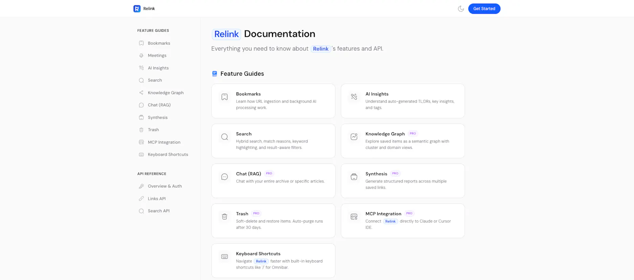
Task: Click 'Soft-delete and restore items' description text
Action: (279, 225)
